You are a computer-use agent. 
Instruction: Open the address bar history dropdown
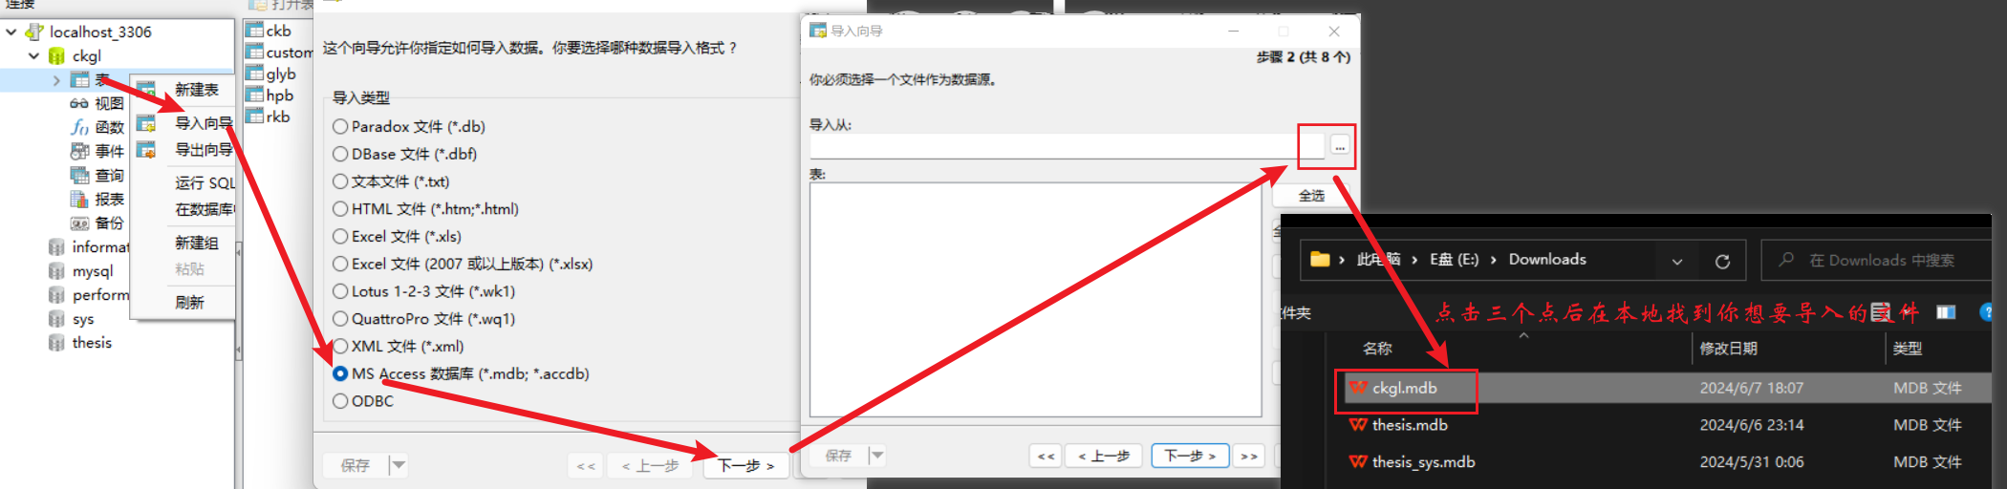click(x=1677, y=261)
